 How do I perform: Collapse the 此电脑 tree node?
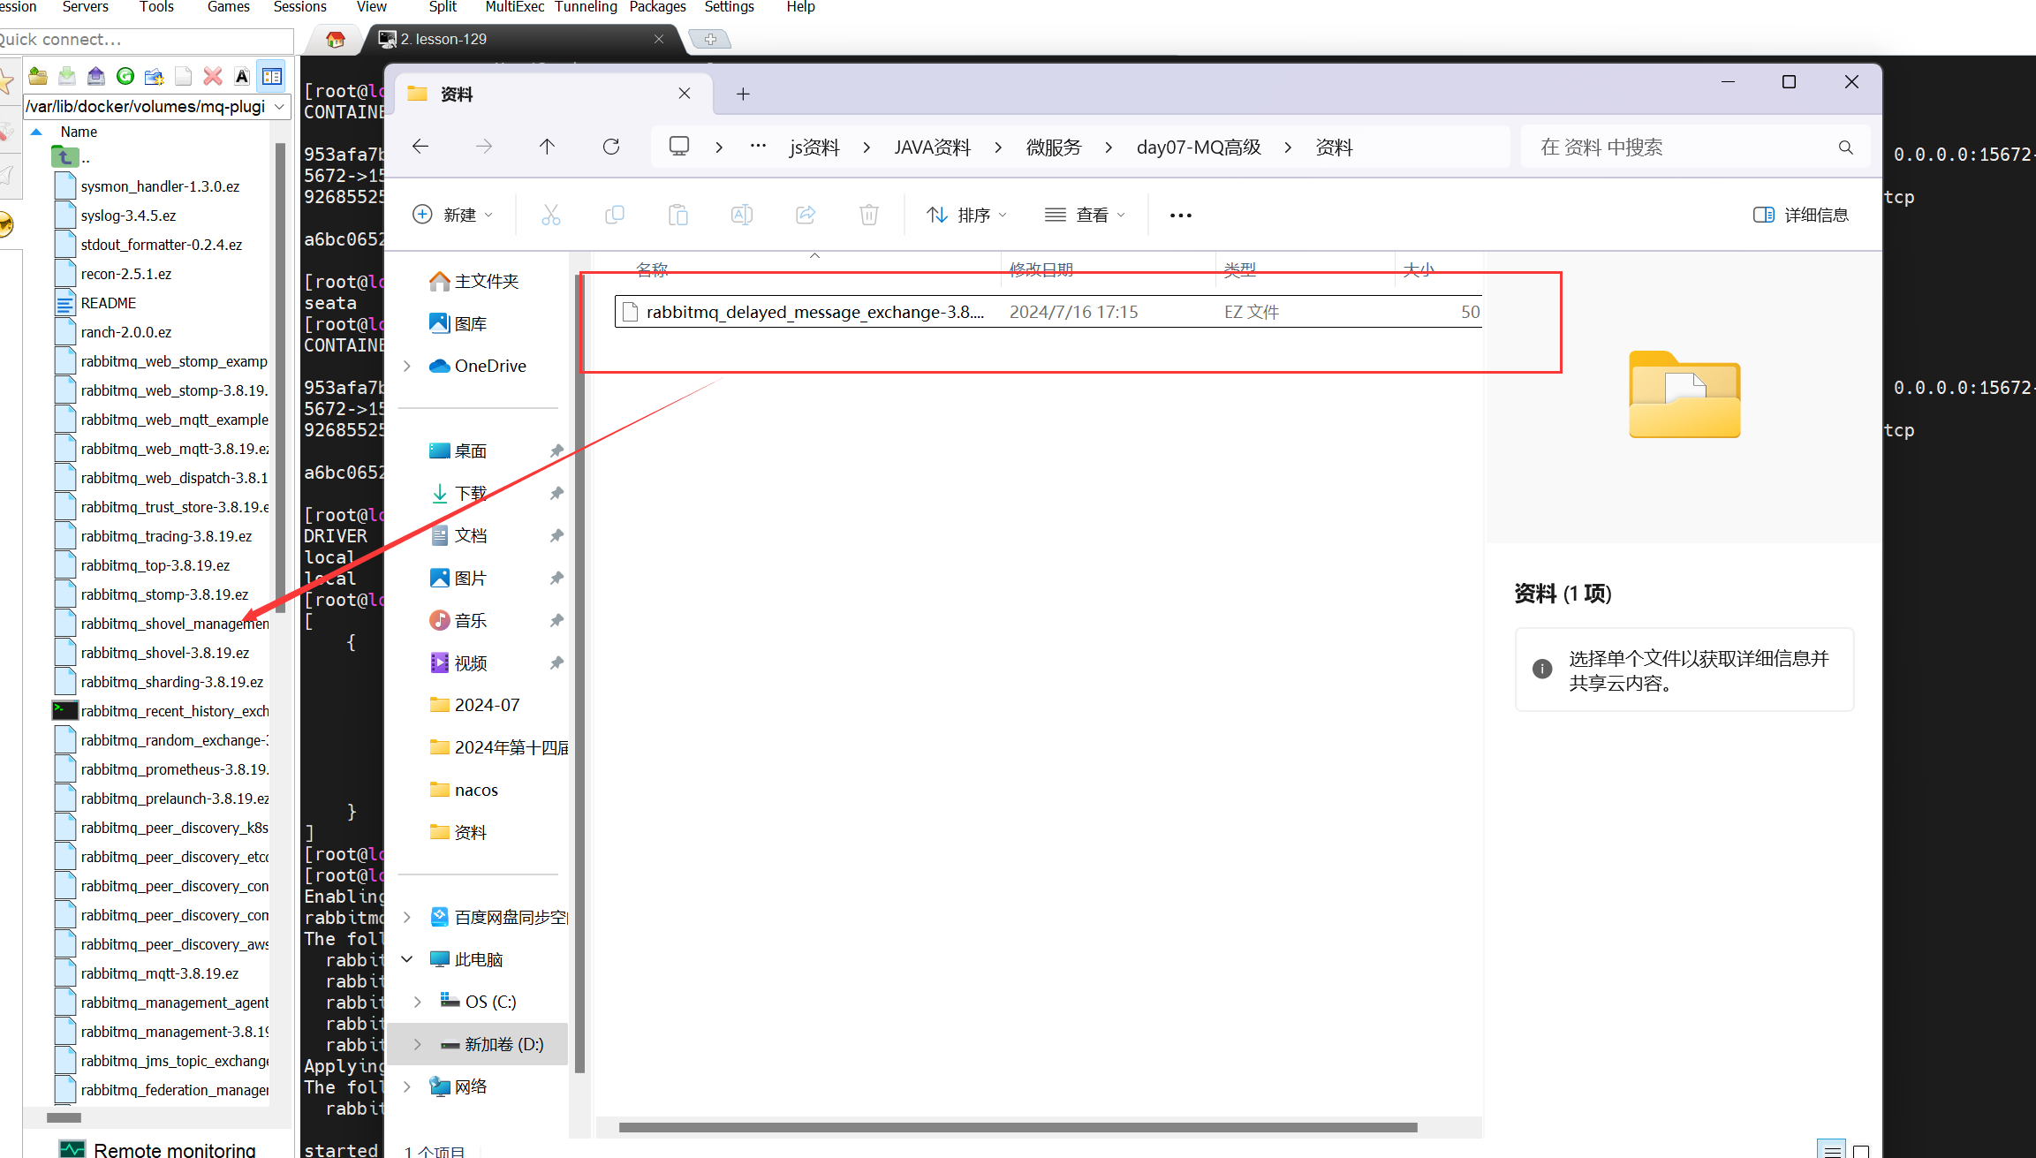pos(407,959)
